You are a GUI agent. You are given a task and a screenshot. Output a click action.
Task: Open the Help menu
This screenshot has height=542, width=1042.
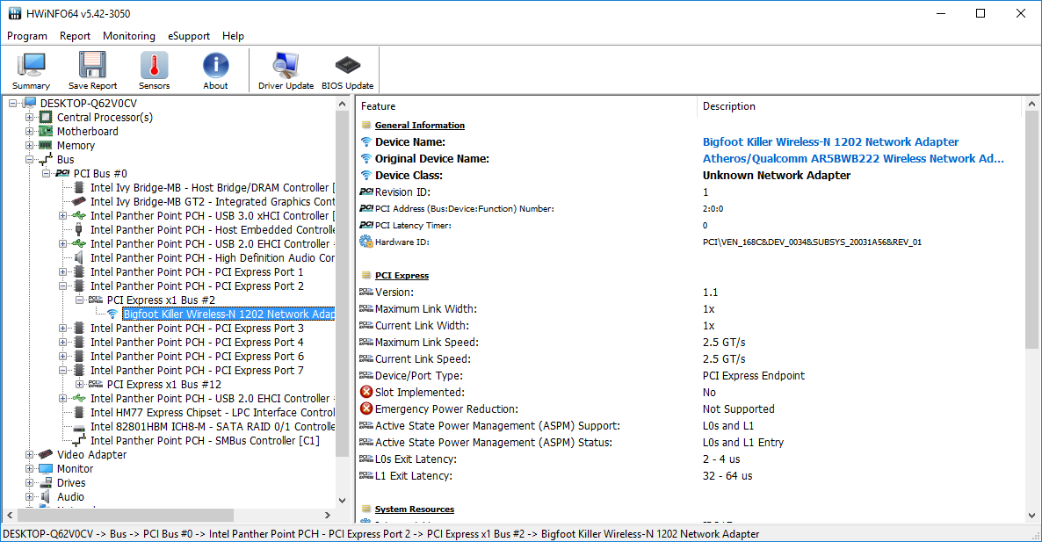tap(233, 36)
